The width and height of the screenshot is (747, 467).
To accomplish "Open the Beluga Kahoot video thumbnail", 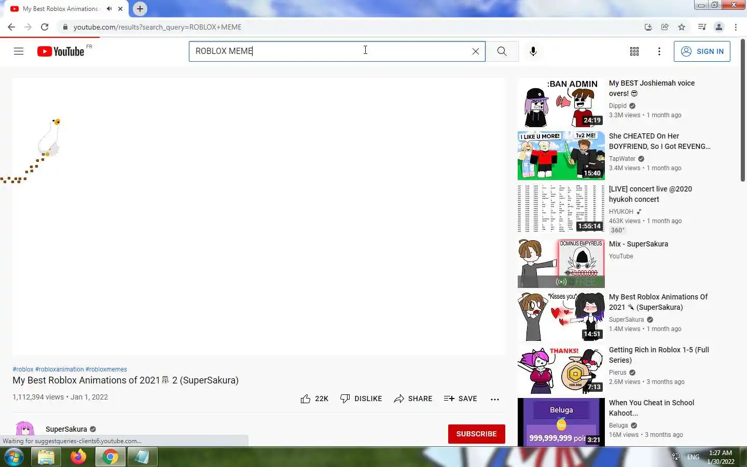I will [561, 422].
